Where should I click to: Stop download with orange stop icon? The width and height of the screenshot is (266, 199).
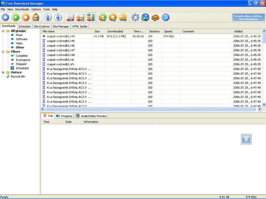coord(26,18)
